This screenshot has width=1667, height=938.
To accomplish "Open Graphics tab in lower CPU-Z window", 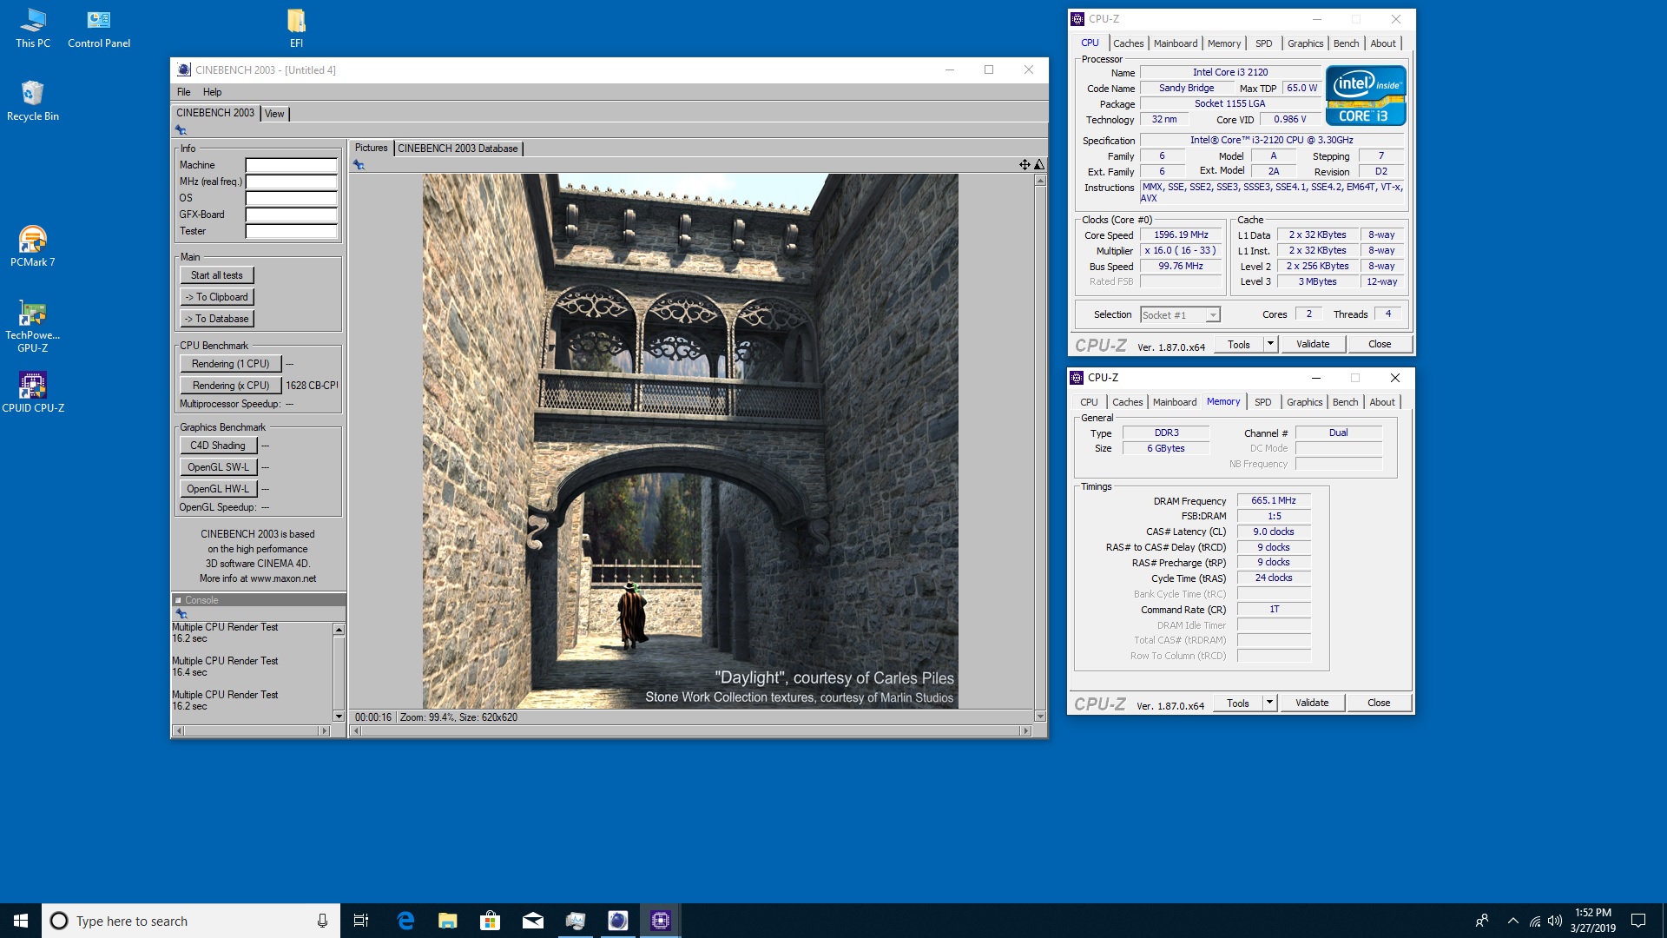I will 1304,402.
